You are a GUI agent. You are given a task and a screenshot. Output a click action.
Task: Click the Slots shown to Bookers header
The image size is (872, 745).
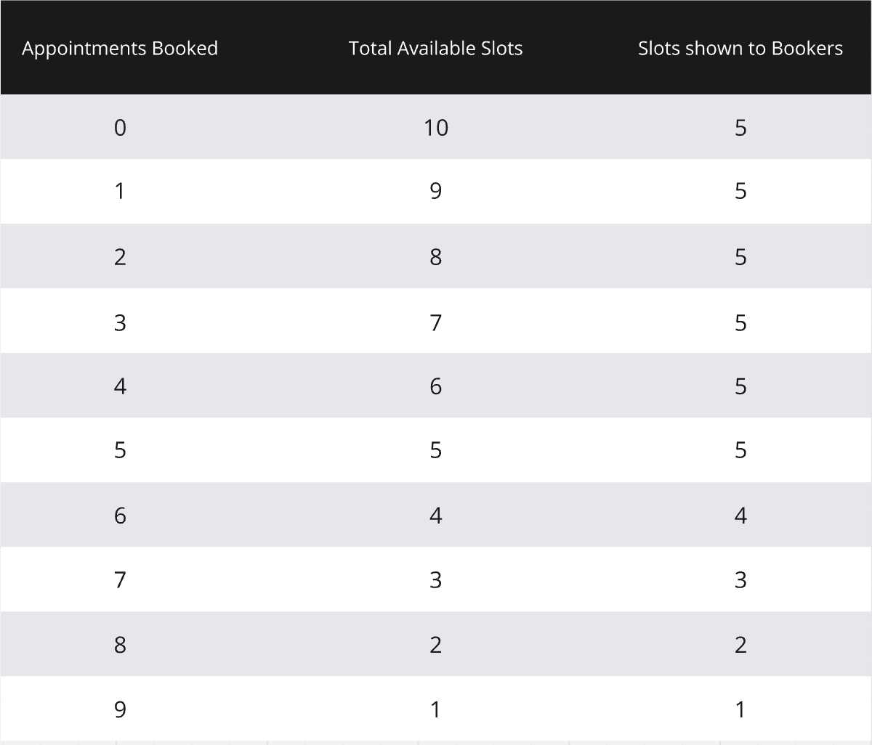tap(740, 49)
